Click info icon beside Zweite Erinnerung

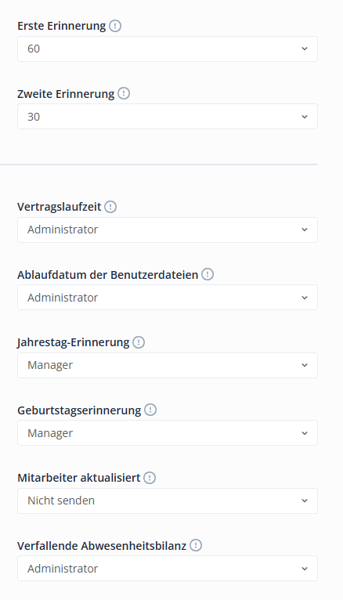coord(124,93)
